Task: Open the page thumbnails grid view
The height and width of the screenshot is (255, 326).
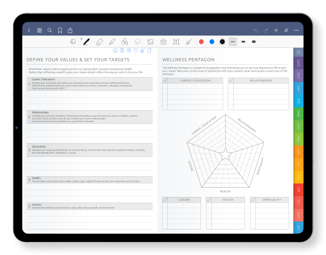Action: [x=40, y=30]
